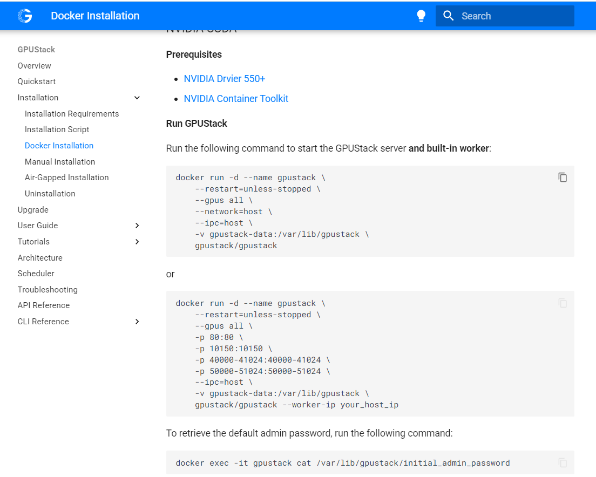
Task: Copy the docker exec password command
Action: (563, 462)
